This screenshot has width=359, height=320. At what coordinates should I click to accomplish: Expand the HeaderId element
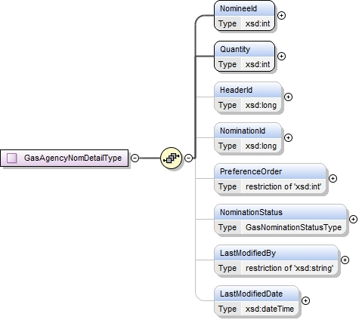pos(288,97)
